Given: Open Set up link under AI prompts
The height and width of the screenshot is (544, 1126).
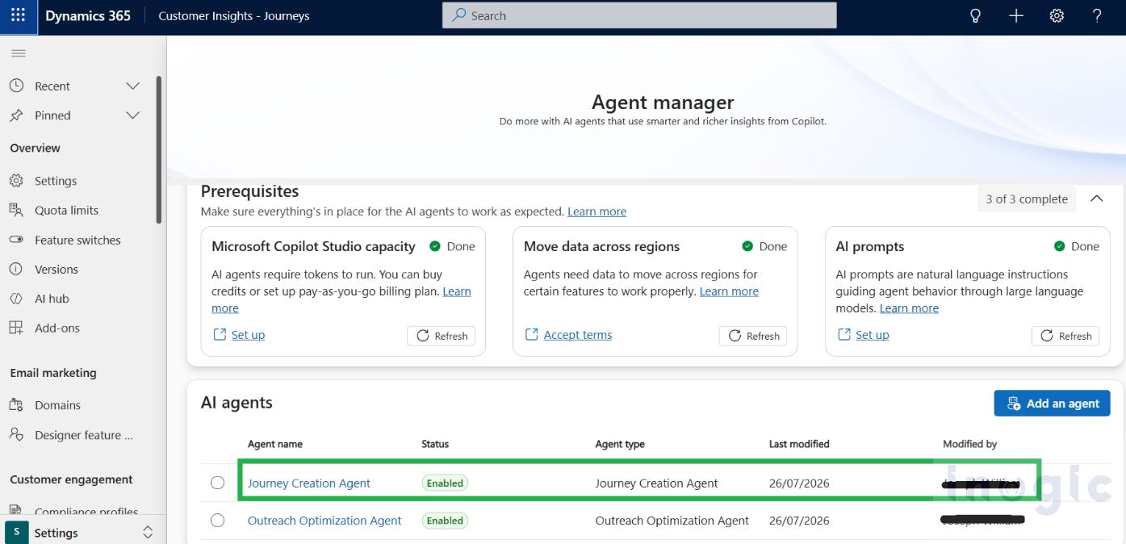Looking at the screenshot, I should pos(873,335).
